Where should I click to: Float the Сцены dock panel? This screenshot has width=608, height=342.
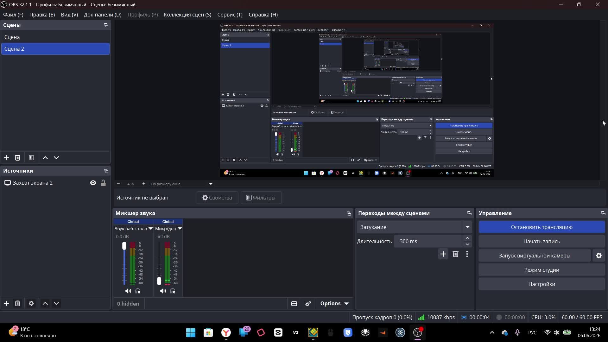point(106,25)
